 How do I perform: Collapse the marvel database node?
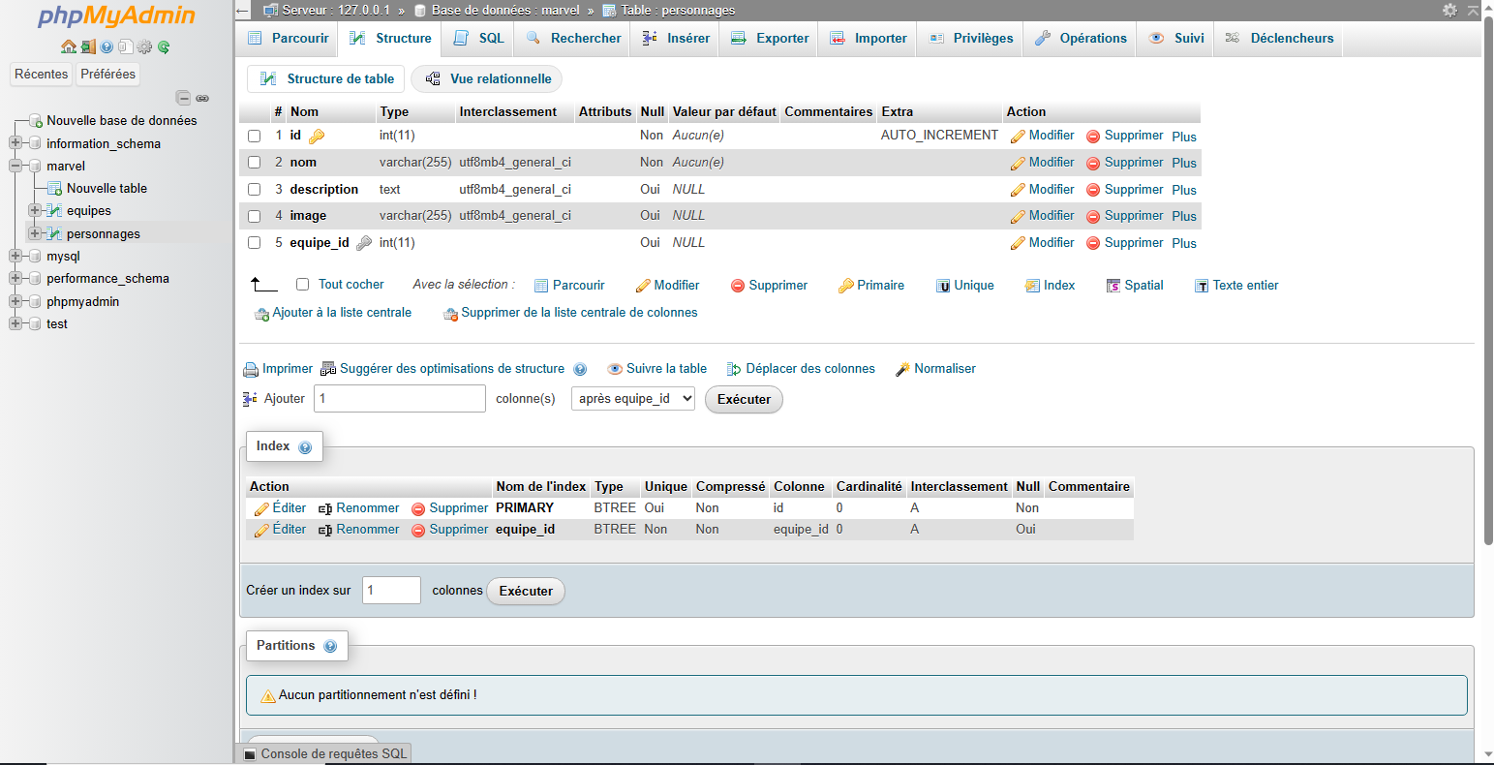[15, 166]
